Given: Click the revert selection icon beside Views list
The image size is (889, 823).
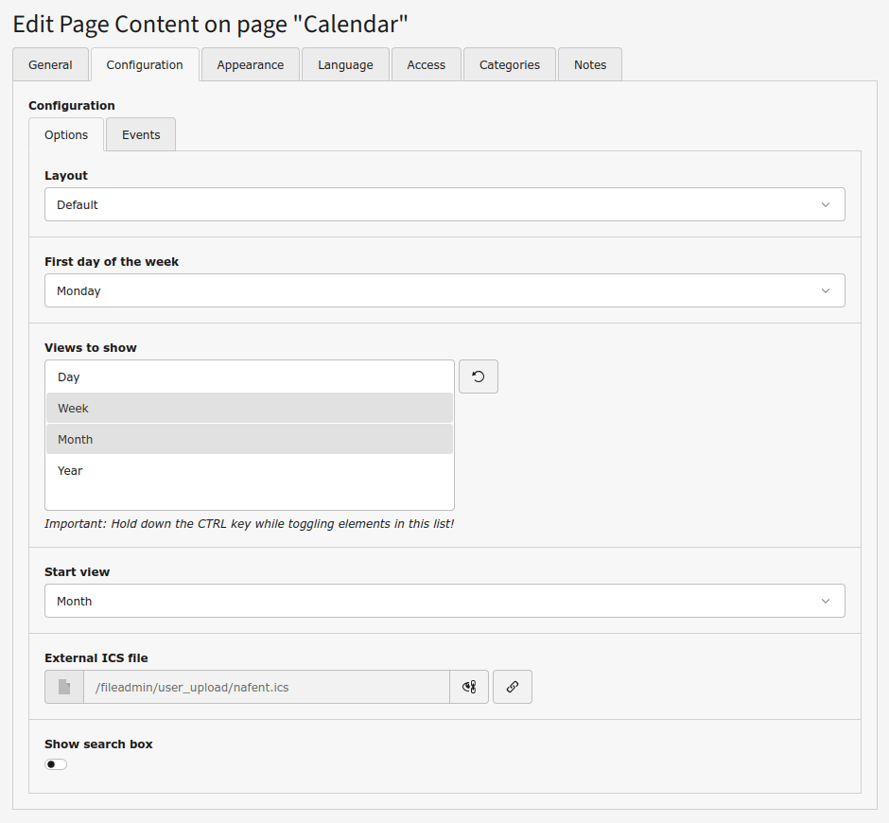Looking at the screenshot, I should pos(478,376).
